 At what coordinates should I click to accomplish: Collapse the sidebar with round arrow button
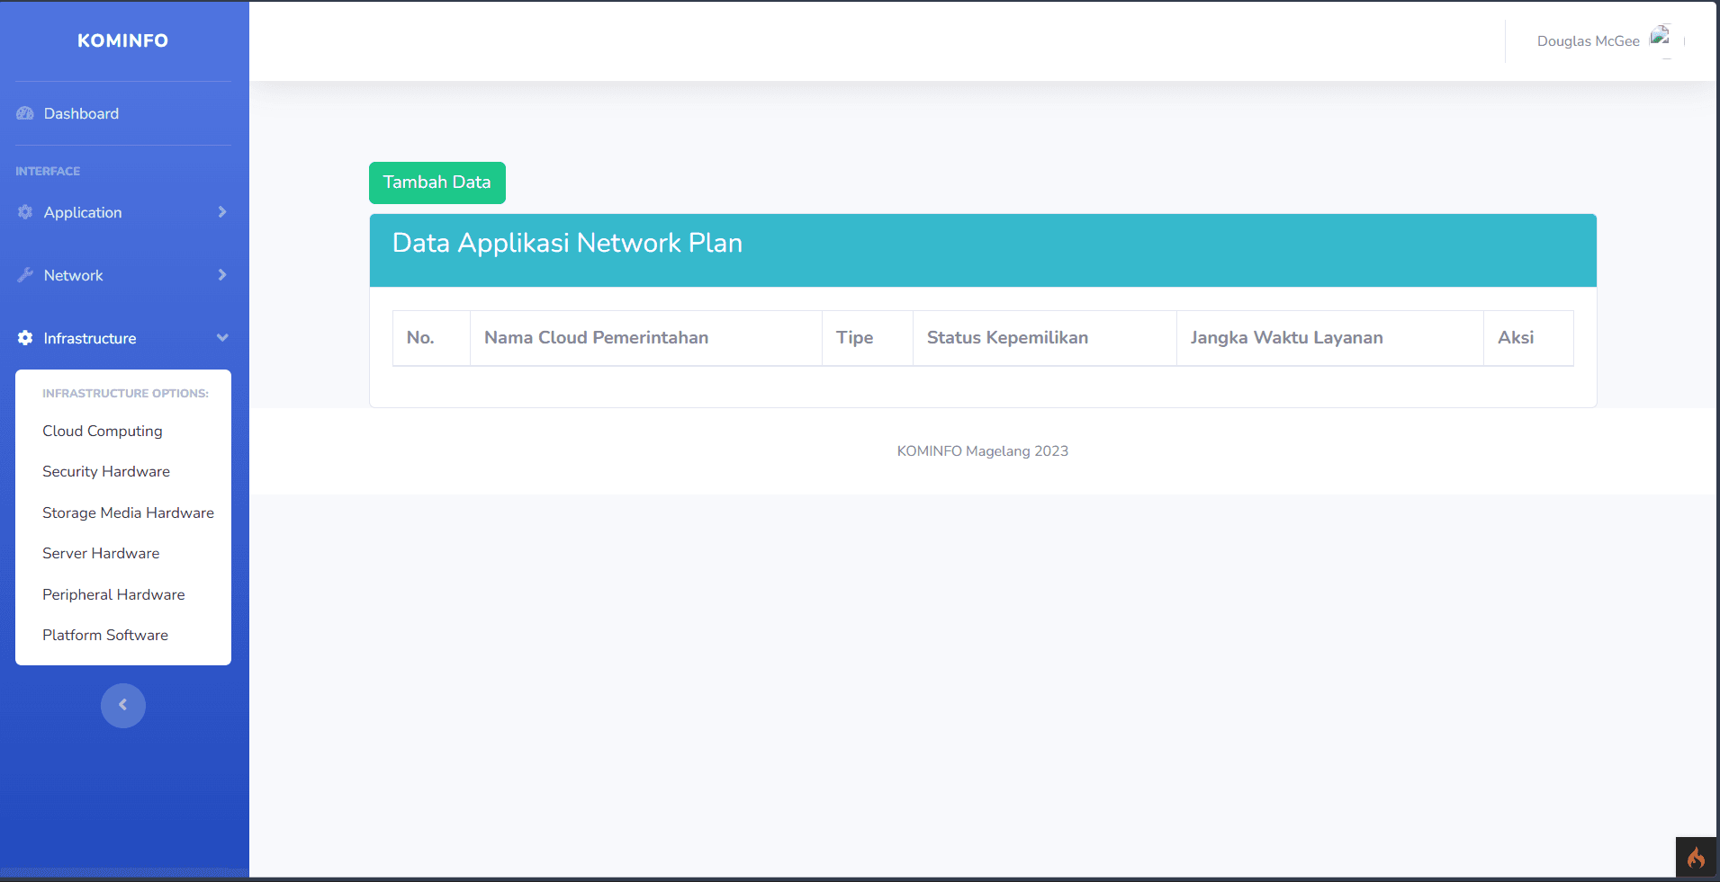[x=123, y=706]
